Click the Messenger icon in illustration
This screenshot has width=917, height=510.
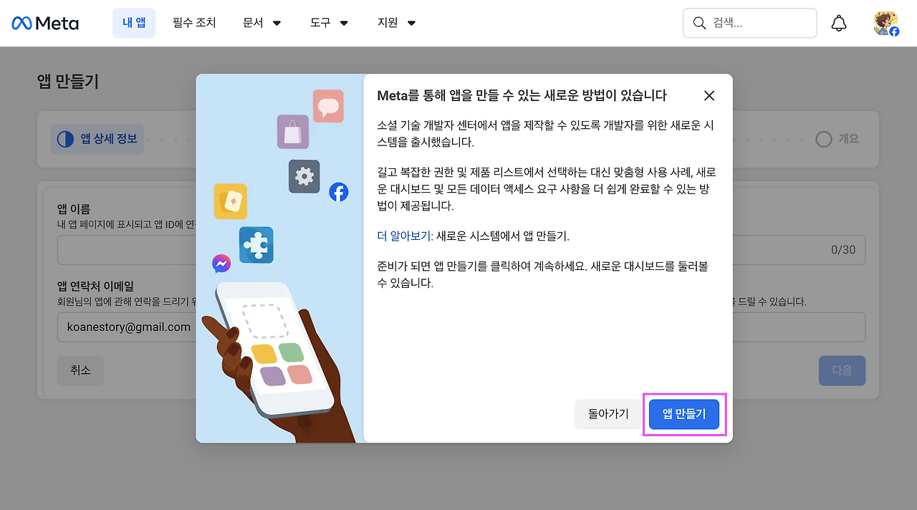(221, 264)
